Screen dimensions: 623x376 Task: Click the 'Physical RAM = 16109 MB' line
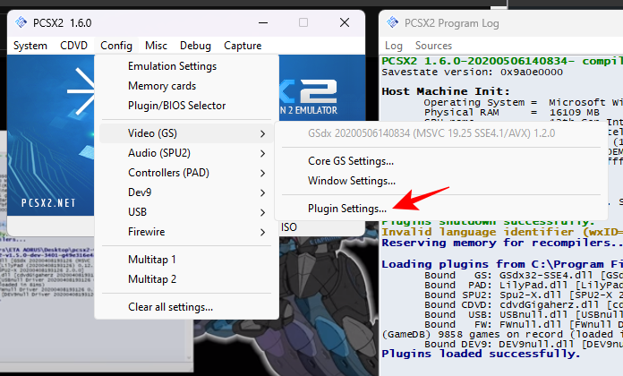click(511, 112)
